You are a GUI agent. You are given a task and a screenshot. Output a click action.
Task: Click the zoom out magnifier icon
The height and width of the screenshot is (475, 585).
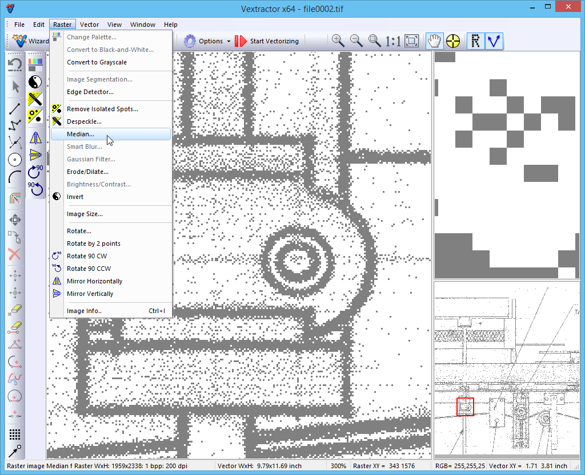click(x=356, y=40)
